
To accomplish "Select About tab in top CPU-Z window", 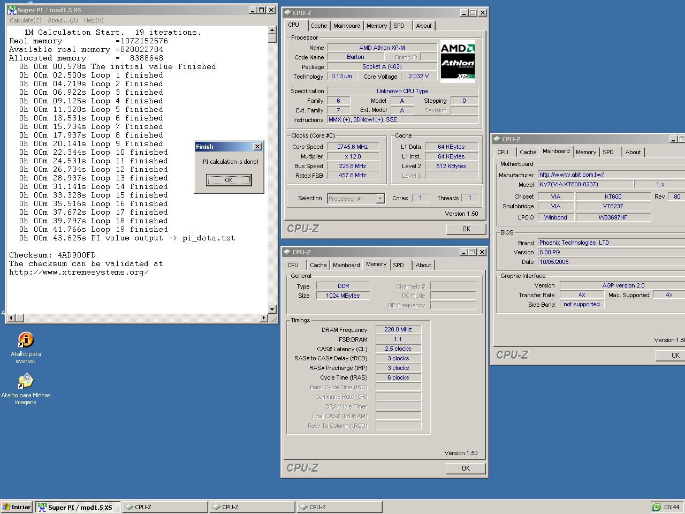I will (424, 26).
